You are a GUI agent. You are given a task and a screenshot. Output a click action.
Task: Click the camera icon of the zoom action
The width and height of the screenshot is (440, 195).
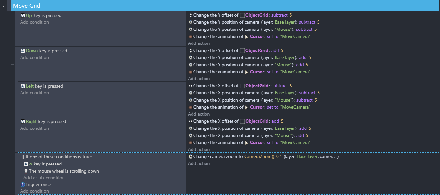(x=191, y=156)
